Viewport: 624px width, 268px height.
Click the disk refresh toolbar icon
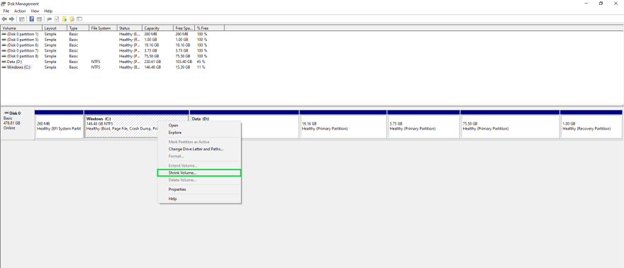coord(50,18)
